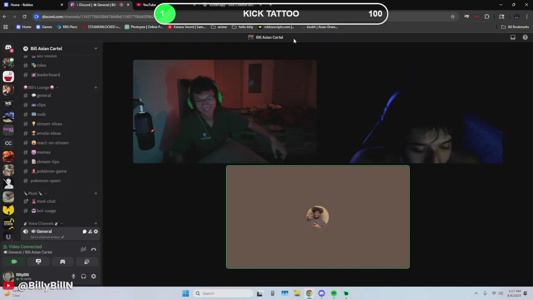Add channel to Mods category
The width and height of the screenshot is (533, 300).
[x=96, y=193]
